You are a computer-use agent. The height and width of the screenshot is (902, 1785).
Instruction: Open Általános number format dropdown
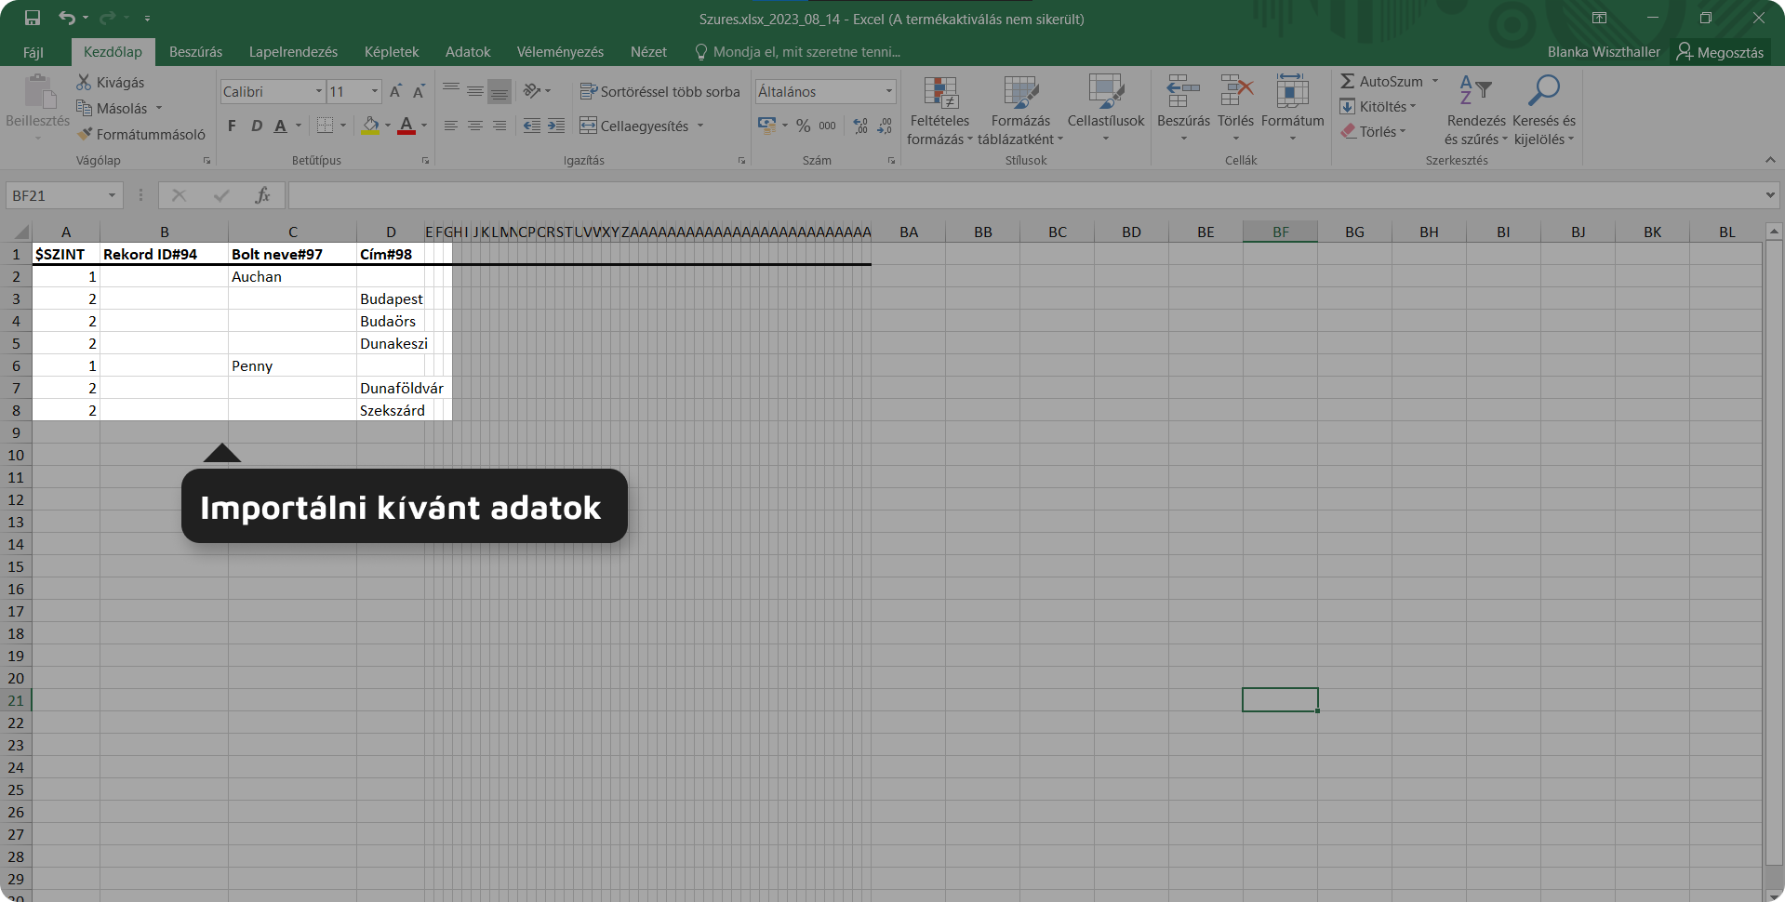click(889, 91)
